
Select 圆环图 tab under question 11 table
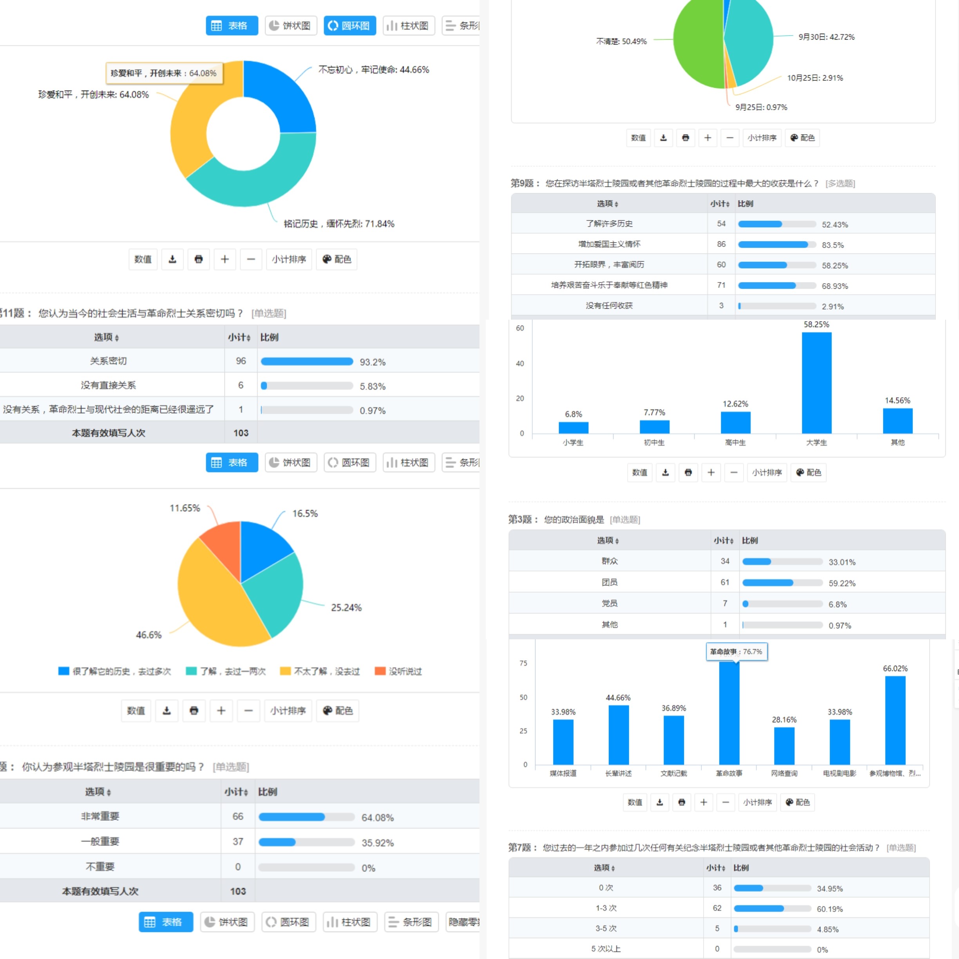click(350, 463)
